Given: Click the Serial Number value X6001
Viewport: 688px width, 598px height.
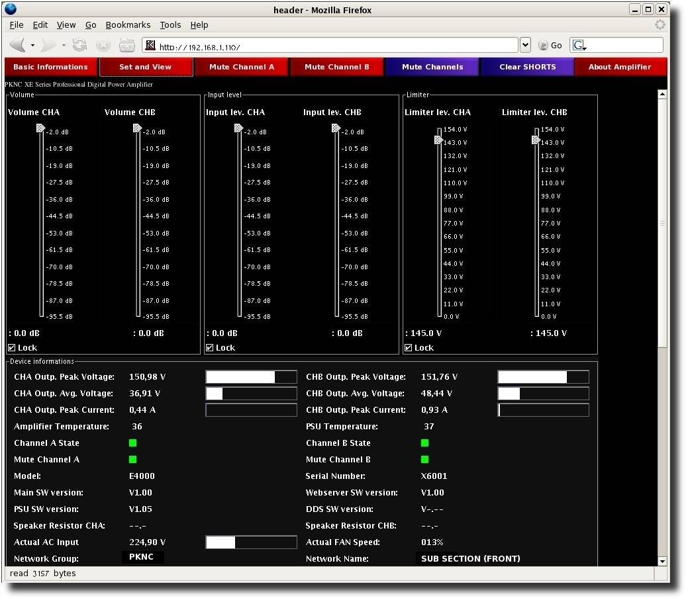Looking at the screenshot, I should pos(434,476).
